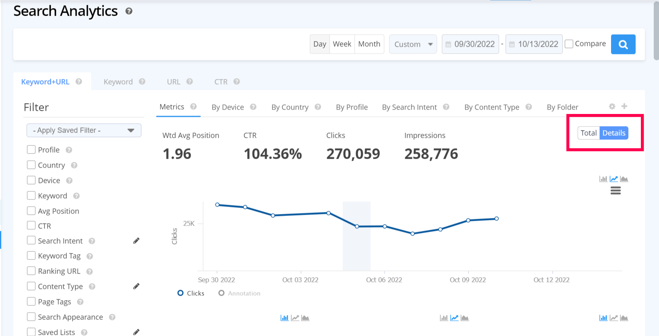The width and height of the screenshot is (659, 336).
Task: Expand the Apply Saved Filter dropdown
Action: pyautogui.click(x=84, y=131)
